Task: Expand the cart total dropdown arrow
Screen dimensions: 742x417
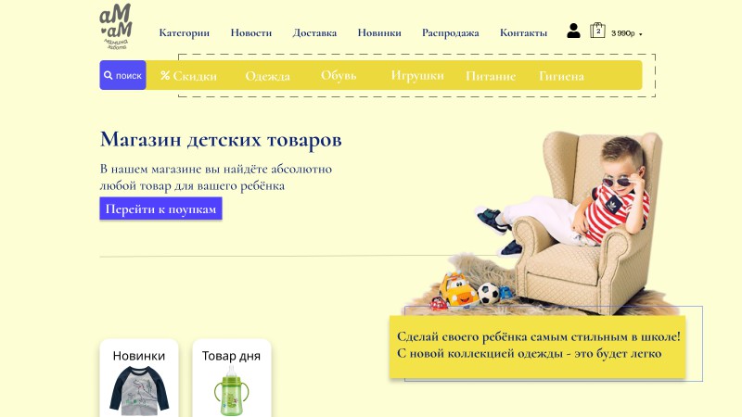Action: pos(640,34)
